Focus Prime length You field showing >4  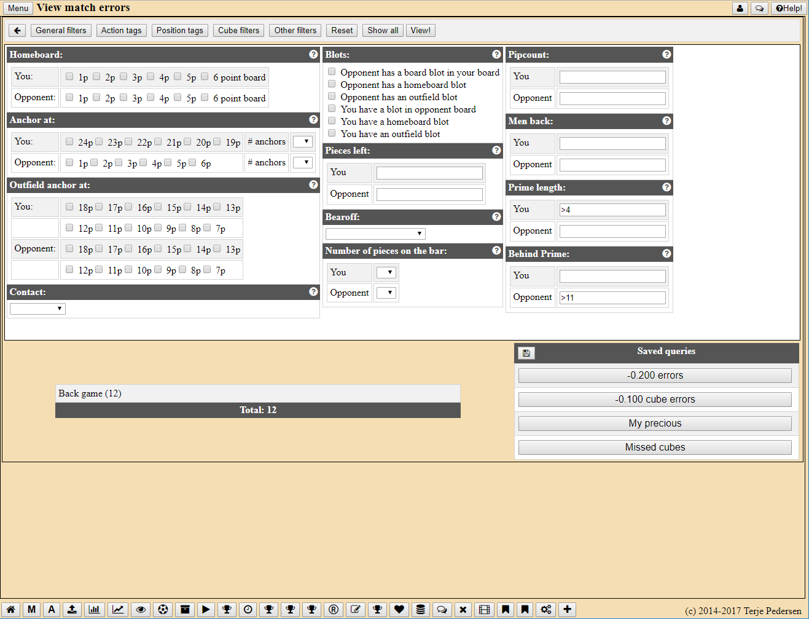pos(612,210)
